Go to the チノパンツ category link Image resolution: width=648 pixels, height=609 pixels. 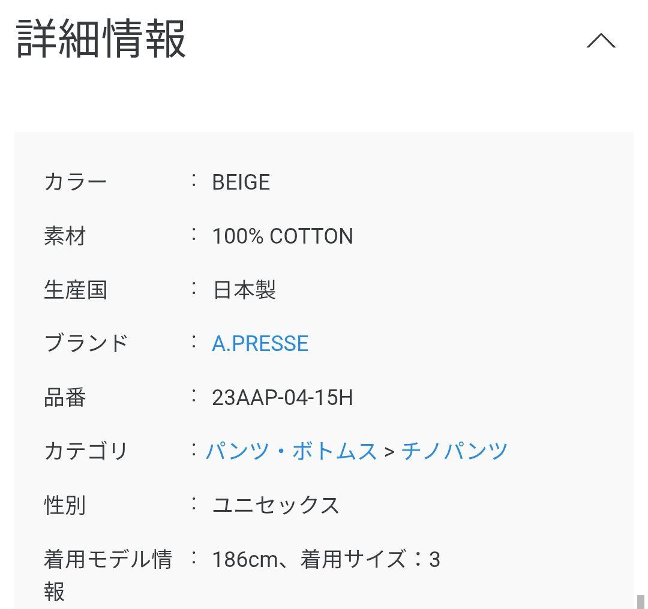pyautogui.click(x=455, y=451)
